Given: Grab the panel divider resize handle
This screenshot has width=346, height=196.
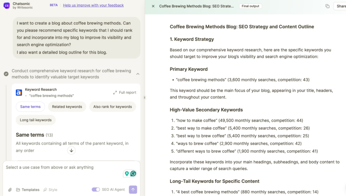Looking at the screenshot, I should (145, 97).
